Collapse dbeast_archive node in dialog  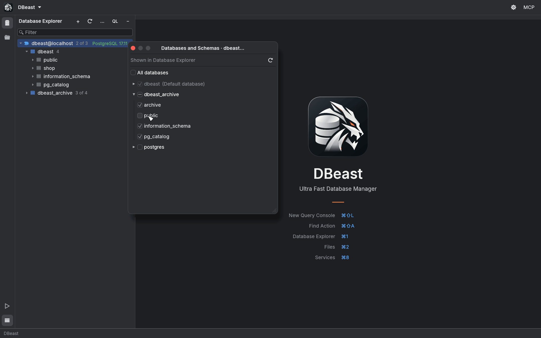pos(134,94)
